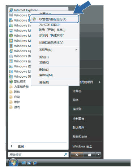Launch Windows Media Player with play icon
The width and height of the screenshot is (132, 167).
point(20,41)
